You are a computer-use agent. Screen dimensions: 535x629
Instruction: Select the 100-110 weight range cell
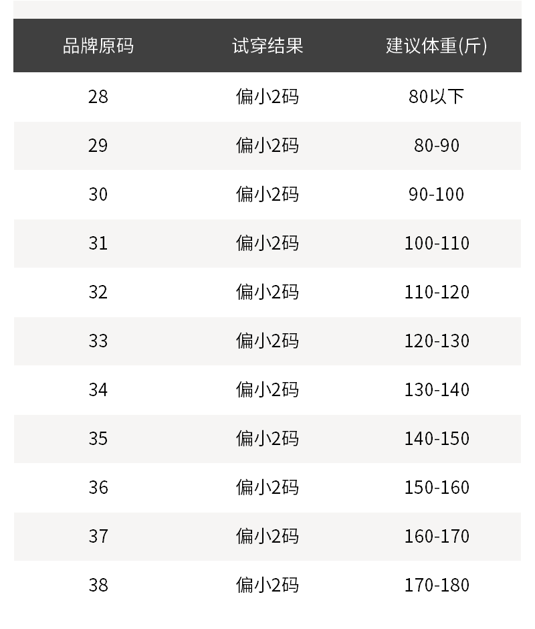pos(437,244)
